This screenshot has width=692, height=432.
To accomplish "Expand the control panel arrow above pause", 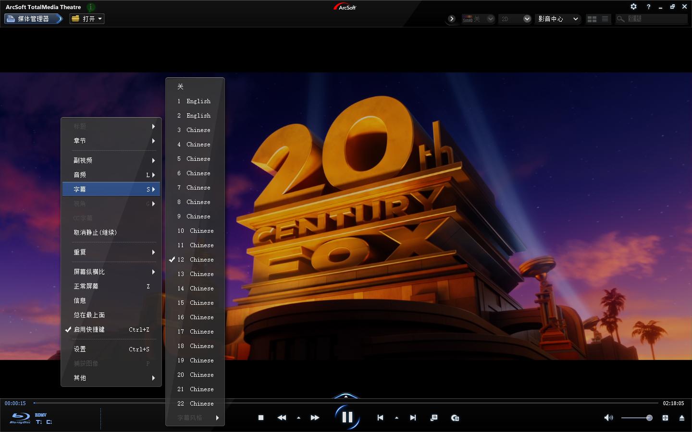I will coord(346,396).
